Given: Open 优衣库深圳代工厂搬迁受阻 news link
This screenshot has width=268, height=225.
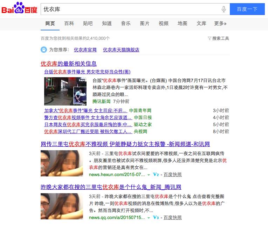Looking at the screenshot, I should [88, 131].
